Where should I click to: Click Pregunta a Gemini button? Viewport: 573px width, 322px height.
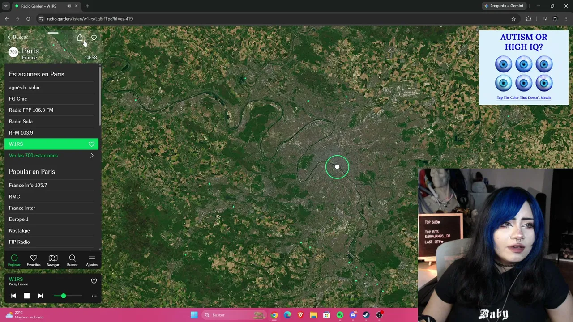coord(504,6)
